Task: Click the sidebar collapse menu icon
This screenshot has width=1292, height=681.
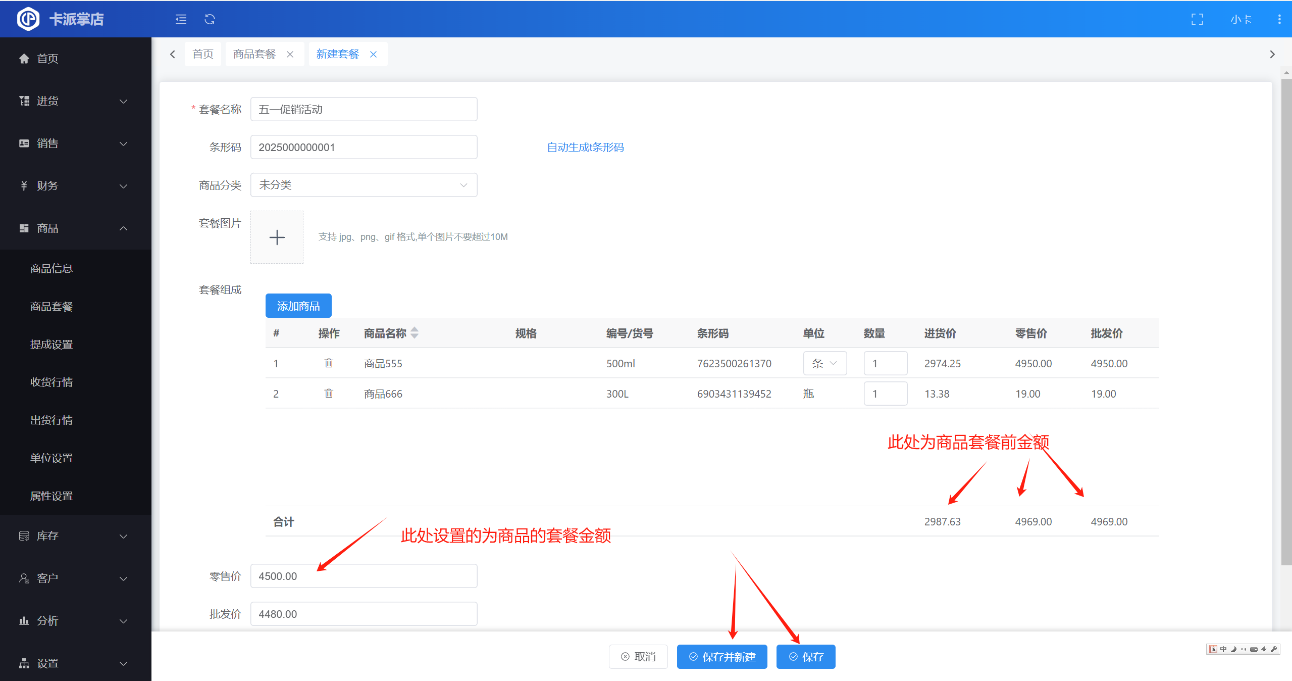Action: click(x=181, y=19)
